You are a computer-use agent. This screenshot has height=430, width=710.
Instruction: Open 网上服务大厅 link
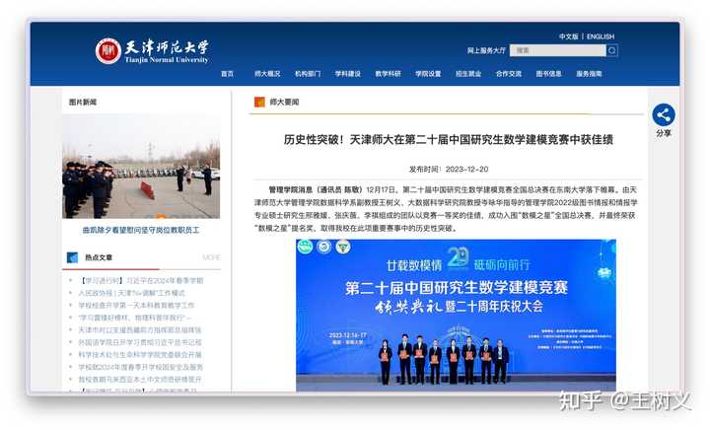(x=486, y=50)
